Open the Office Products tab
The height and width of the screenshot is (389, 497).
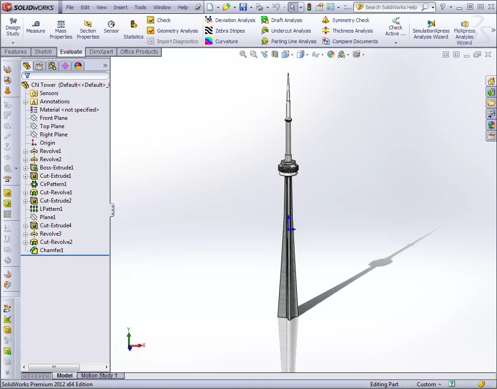click(x=139, y=52)
